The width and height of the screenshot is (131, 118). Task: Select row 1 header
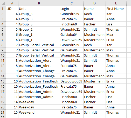3,9
